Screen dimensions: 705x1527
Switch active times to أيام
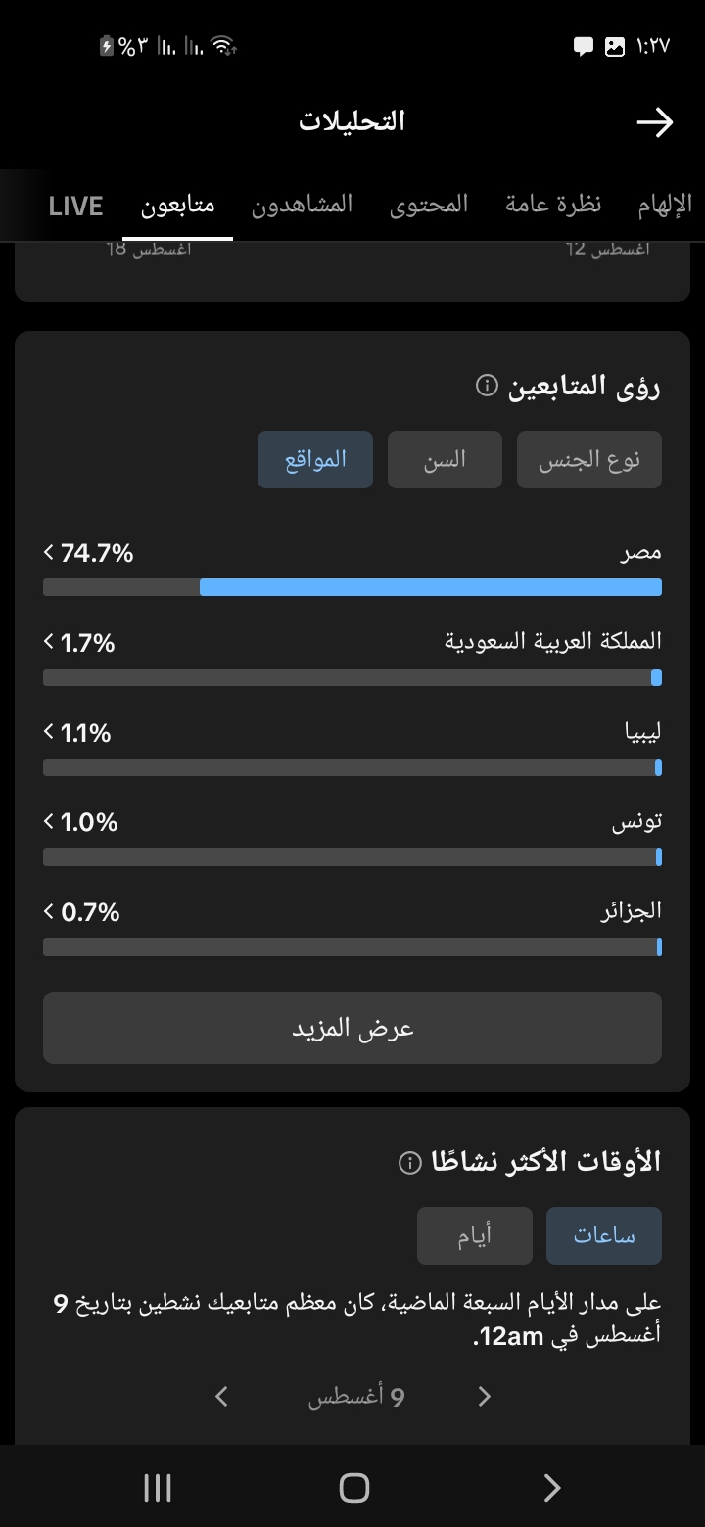(475, 1235)
